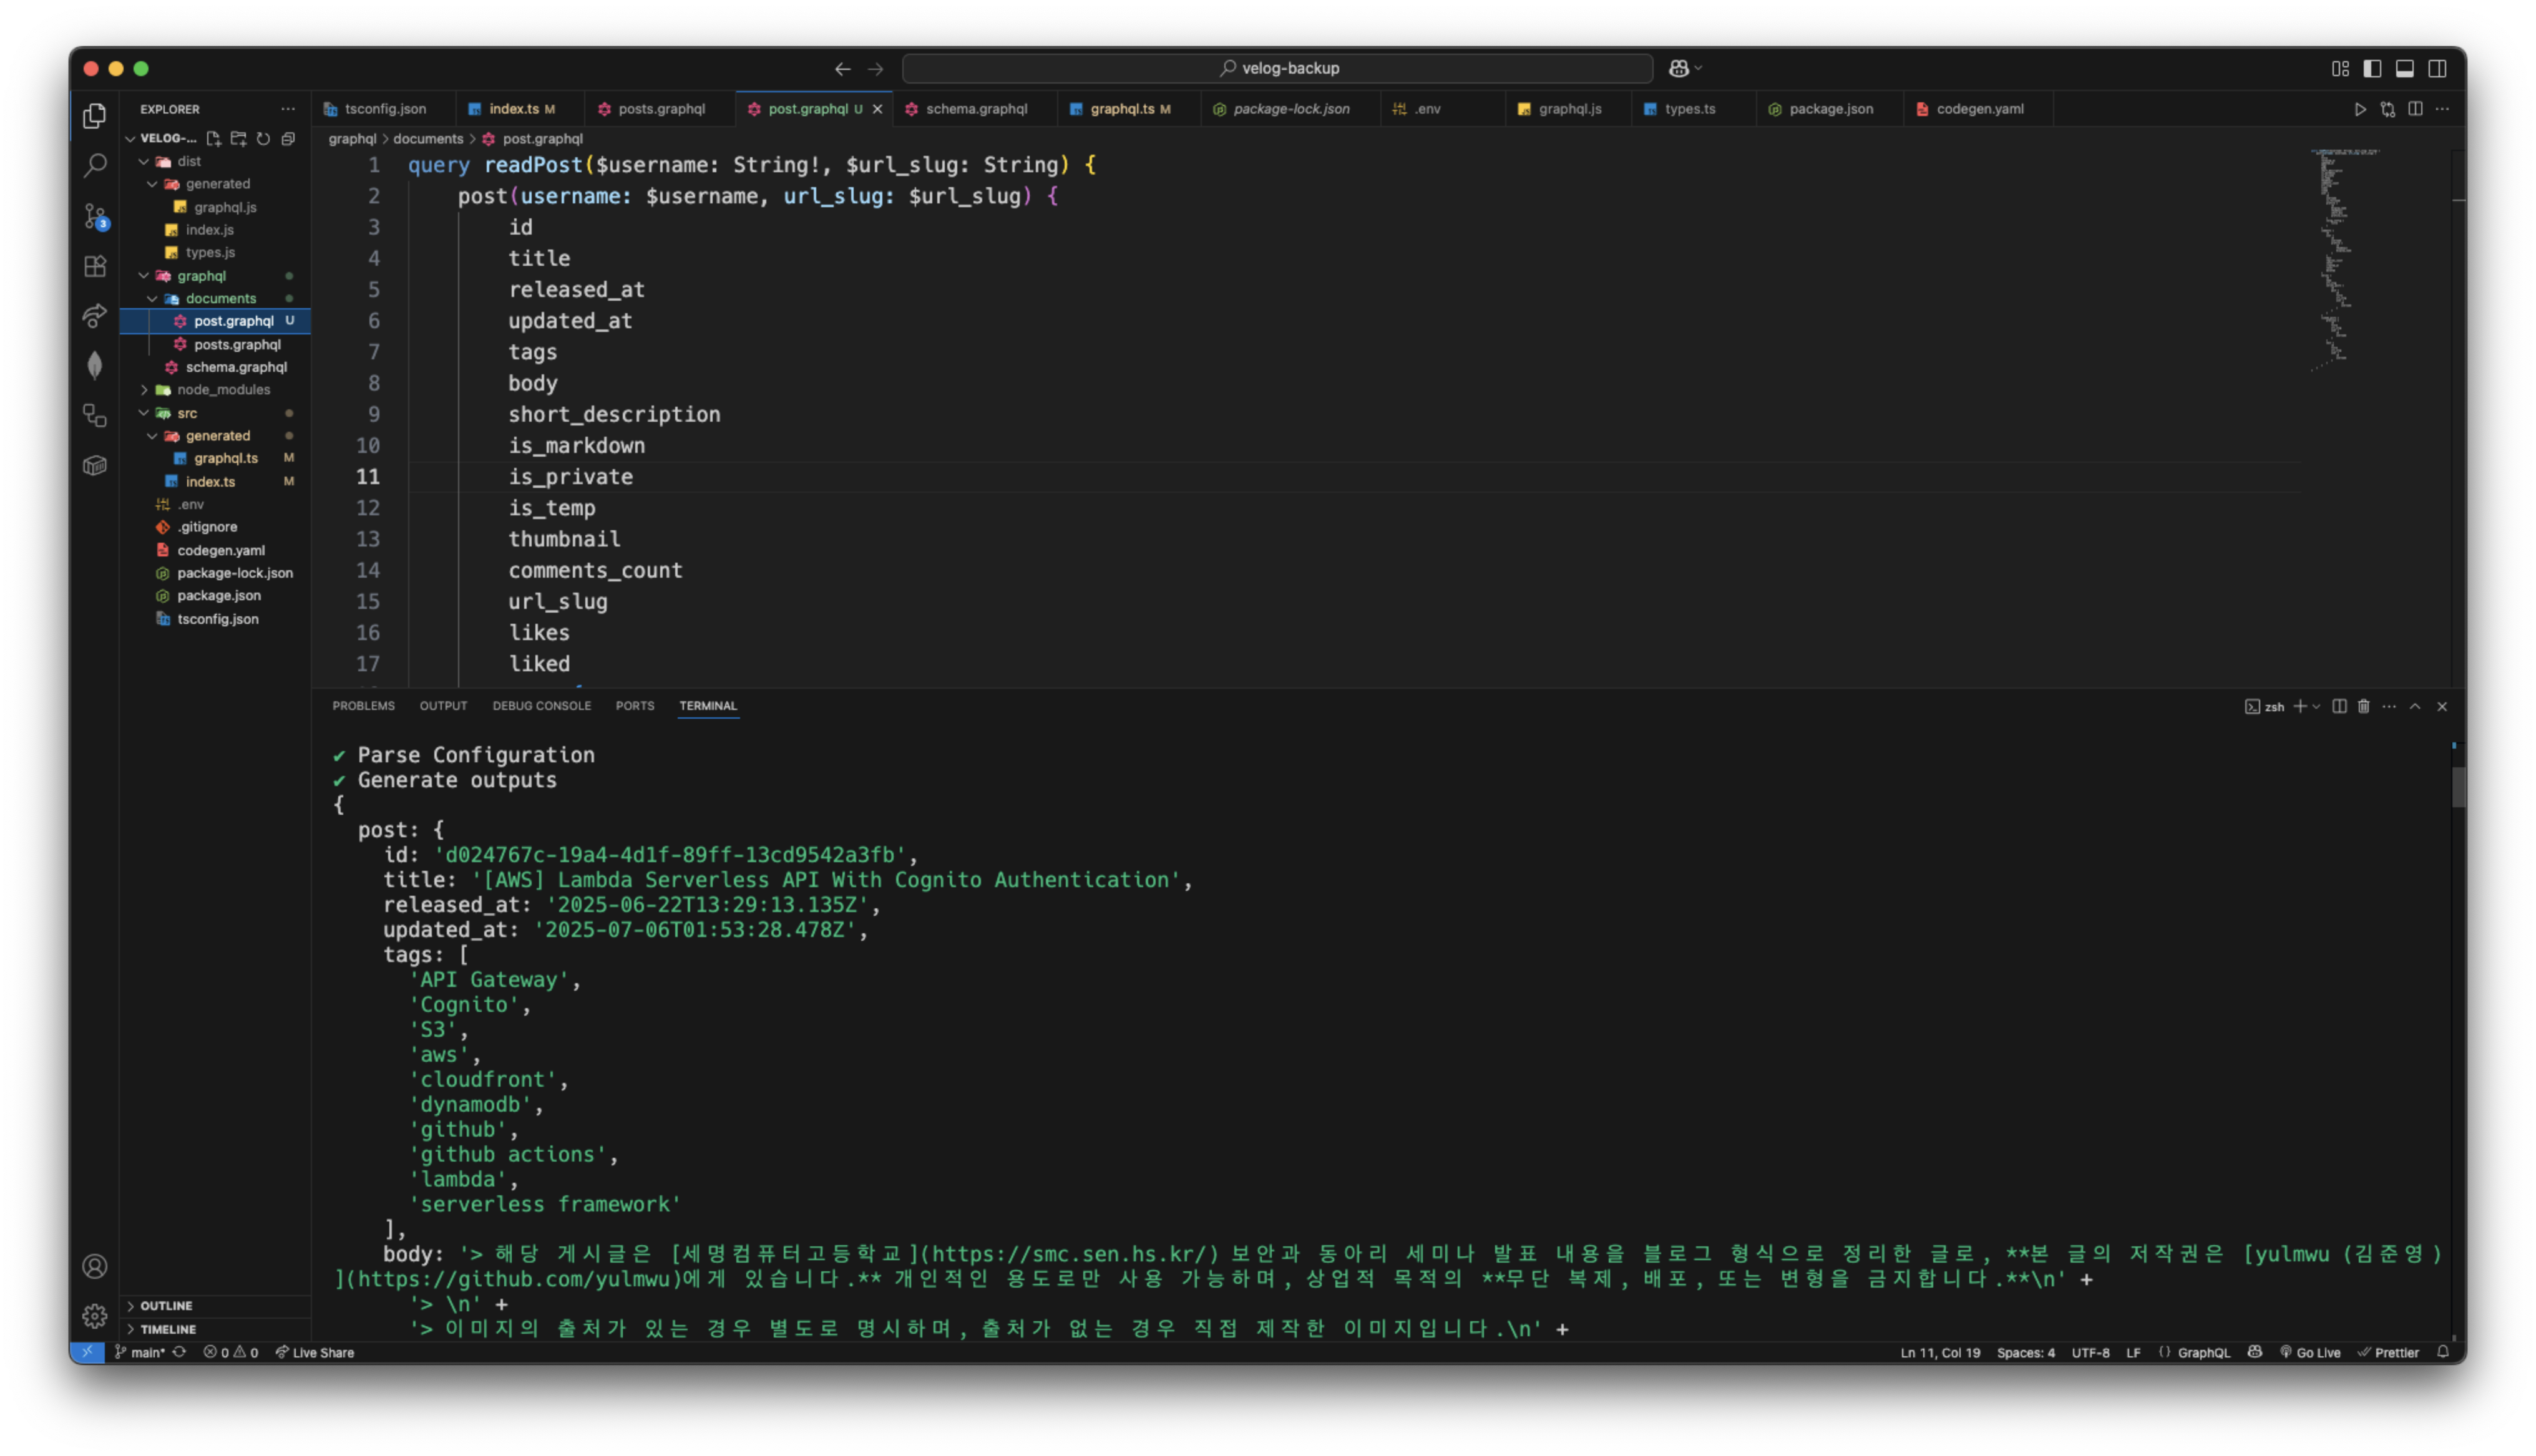Open the Search view in activity bar
The height and width of the screenshot is (1456, 2536).
[x=95, y=165]
